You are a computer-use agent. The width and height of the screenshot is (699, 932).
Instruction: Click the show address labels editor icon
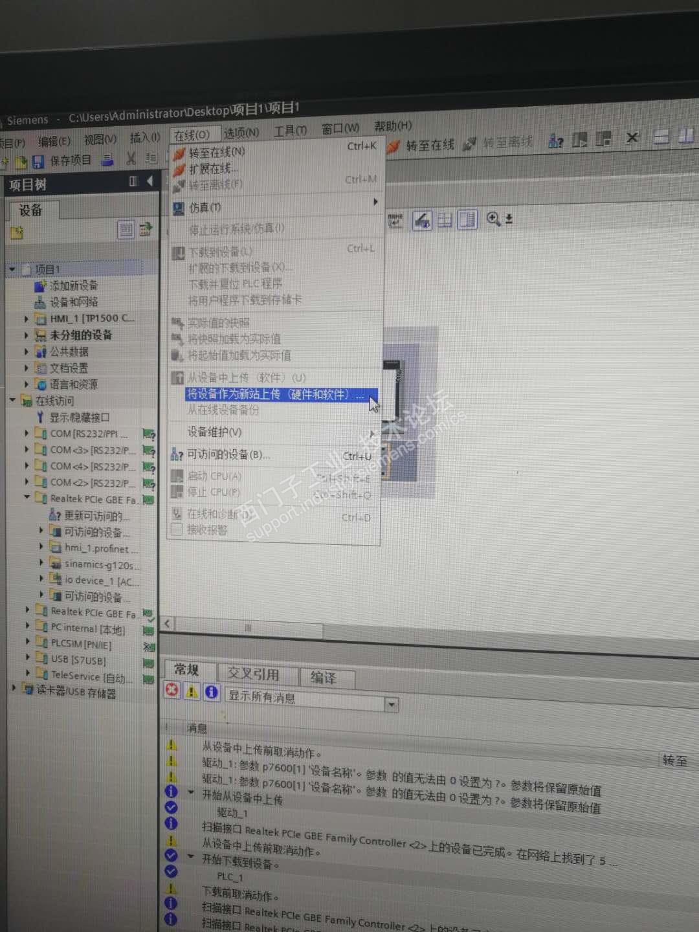[422, 220]
